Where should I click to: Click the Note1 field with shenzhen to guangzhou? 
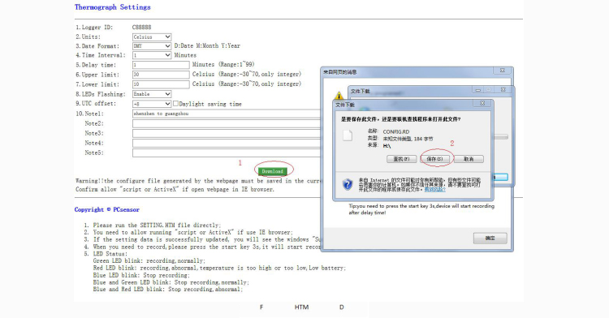pyautogui.click(x=227, y=114)
